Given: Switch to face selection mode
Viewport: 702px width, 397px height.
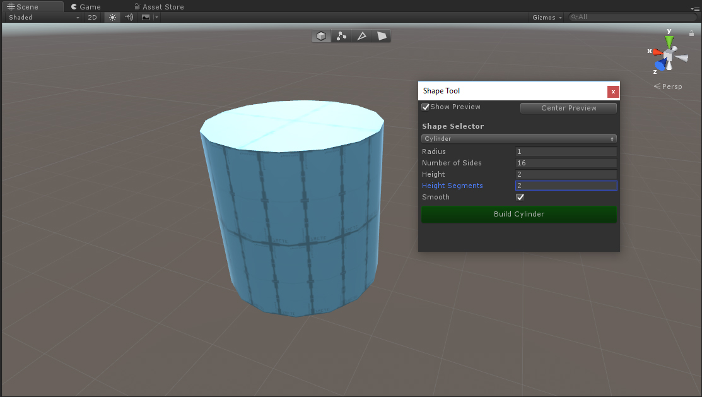Looking at the screenshot, I should (x=382, y=37).
